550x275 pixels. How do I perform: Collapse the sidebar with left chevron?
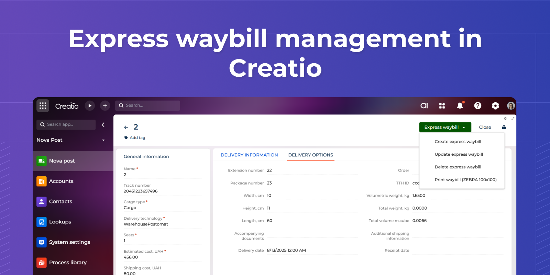pyautogui.click(x=103, y=124)
